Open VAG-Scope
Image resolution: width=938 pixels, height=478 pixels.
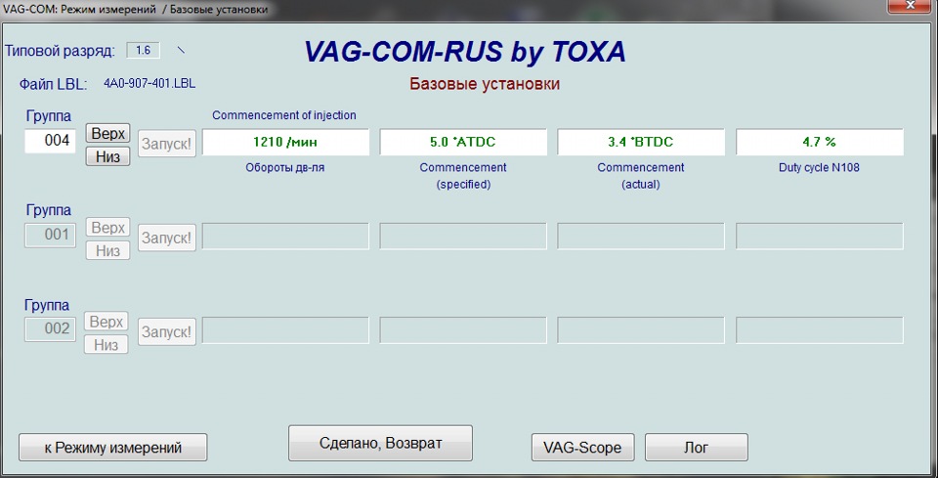582,448
